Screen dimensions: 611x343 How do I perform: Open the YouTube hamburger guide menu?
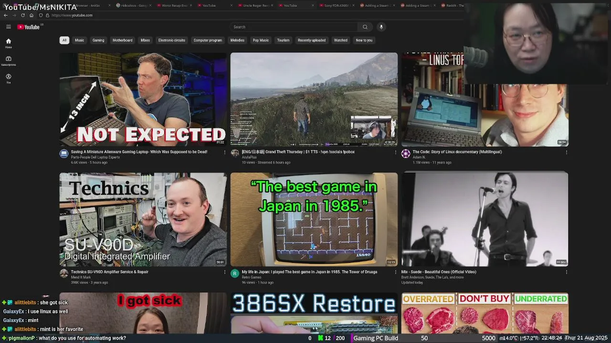(8, 27)
